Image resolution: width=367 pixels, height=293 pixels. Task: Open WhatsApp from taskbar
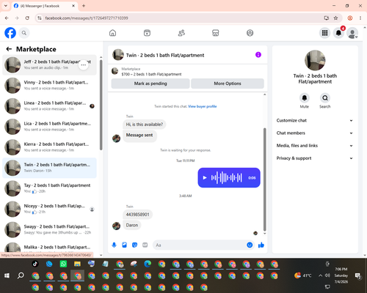[x=63, y=264]
